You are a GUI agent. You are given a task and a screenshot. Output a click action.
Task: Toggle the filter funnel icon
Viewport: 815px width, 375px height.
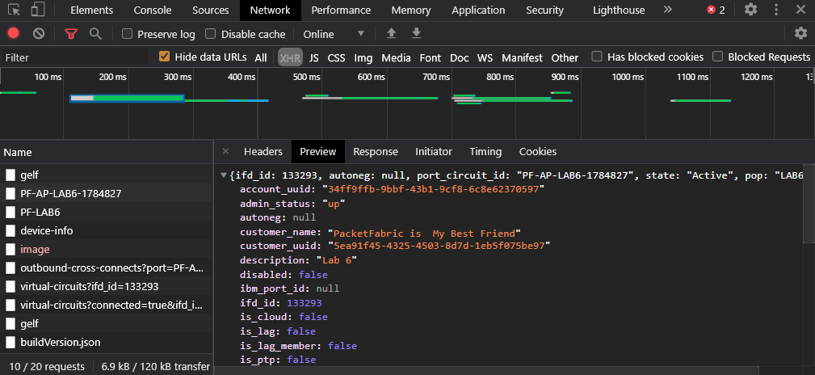(x=71, y=34)
